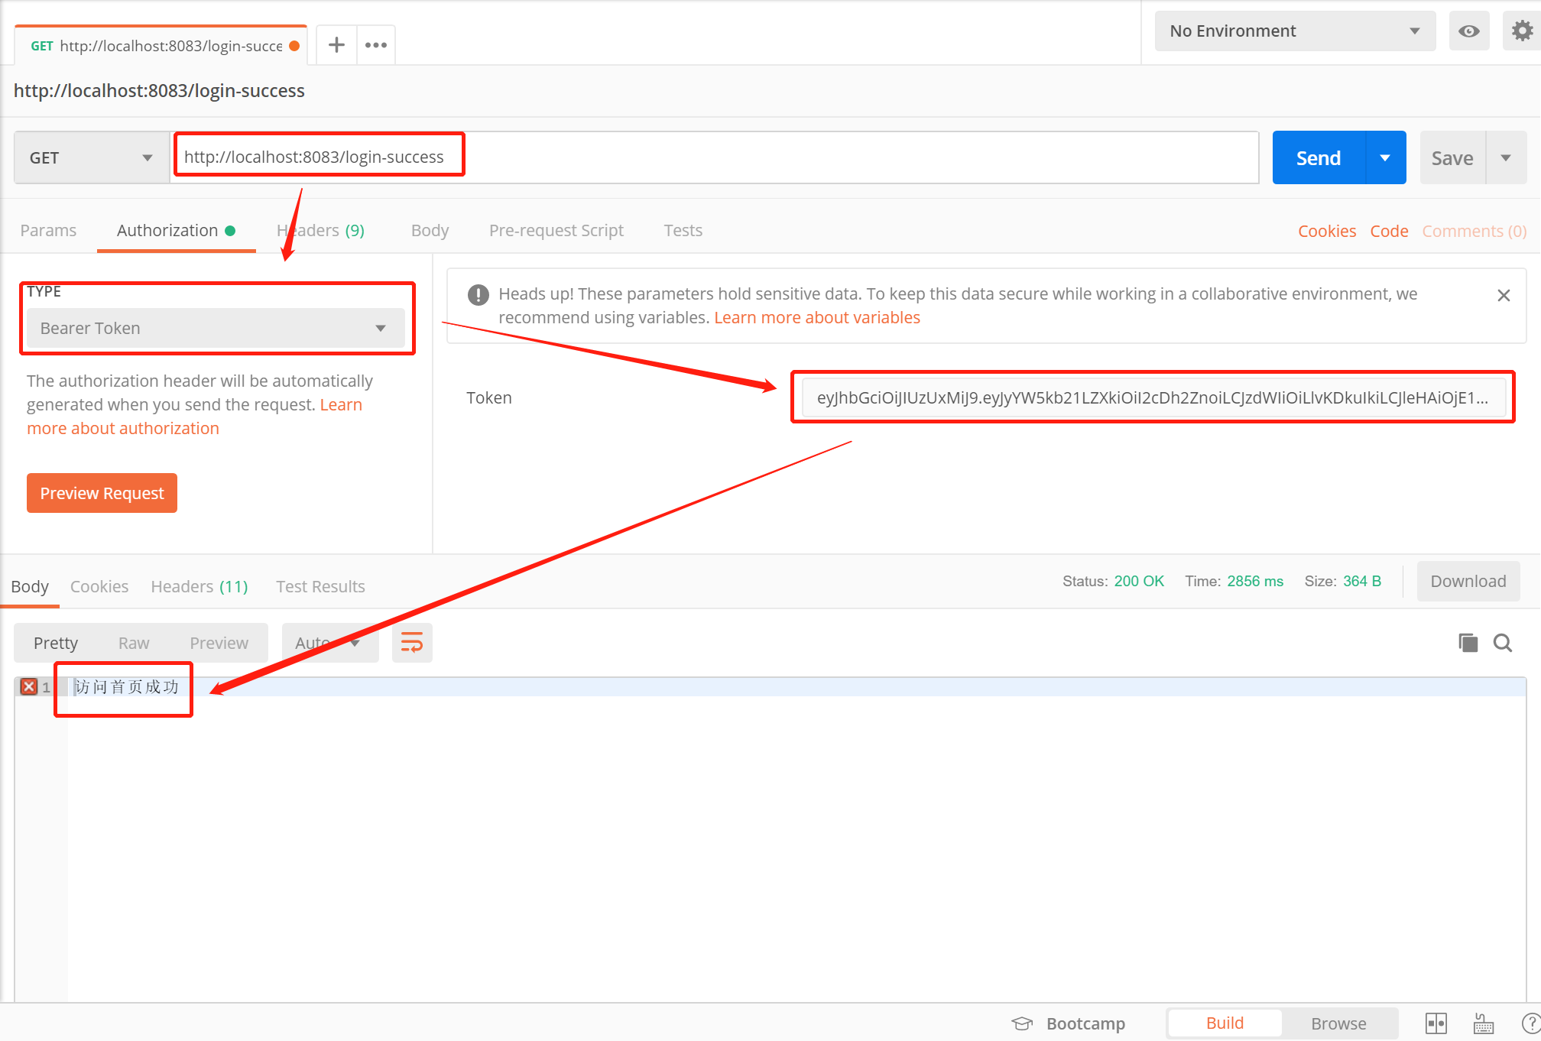Click the wrap text icon in response body

coord(411,643)
